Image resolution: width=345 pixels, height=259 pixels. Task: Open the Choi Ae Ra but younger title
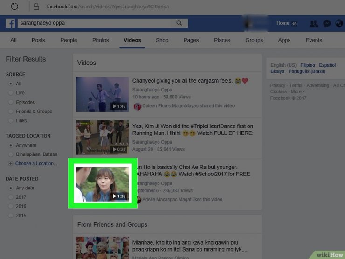(193, 171)
